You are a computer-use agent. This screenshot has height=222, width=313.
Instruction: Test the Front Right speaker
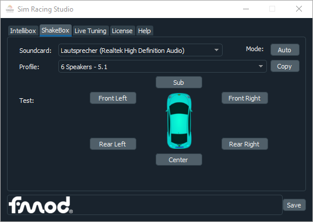click(245, 98)
